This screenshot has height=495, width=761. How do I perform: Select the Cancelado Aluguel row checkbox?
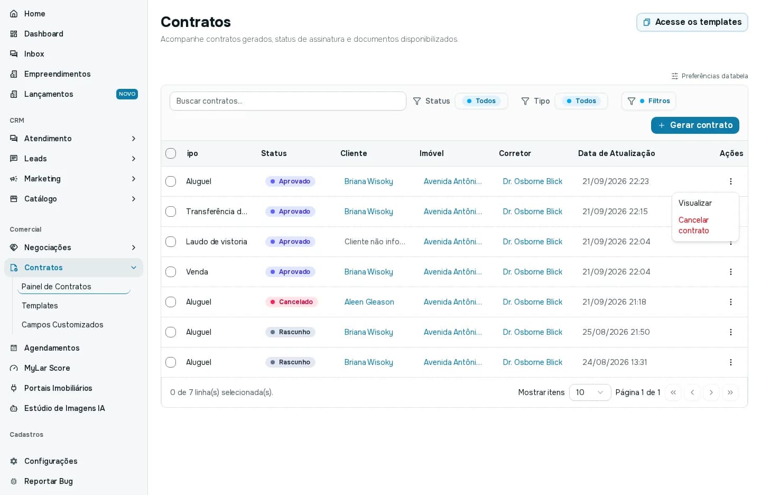pyautogui.click(x=171, y=302)
